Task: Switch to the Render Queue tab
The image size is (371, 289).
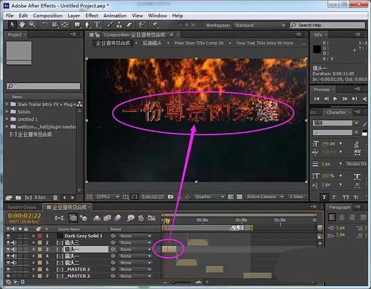Action: (x=22, y=207)
